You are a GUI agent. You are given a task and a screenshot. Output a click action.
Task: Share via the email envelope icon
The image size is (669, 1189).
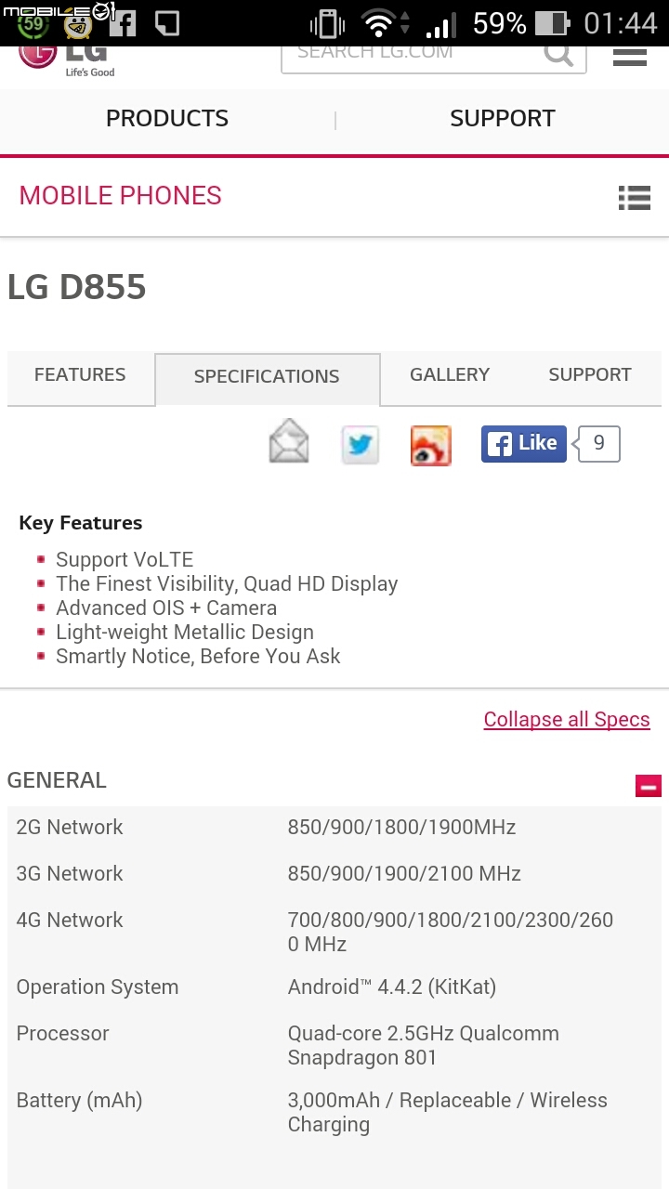(x=289, y=441)
